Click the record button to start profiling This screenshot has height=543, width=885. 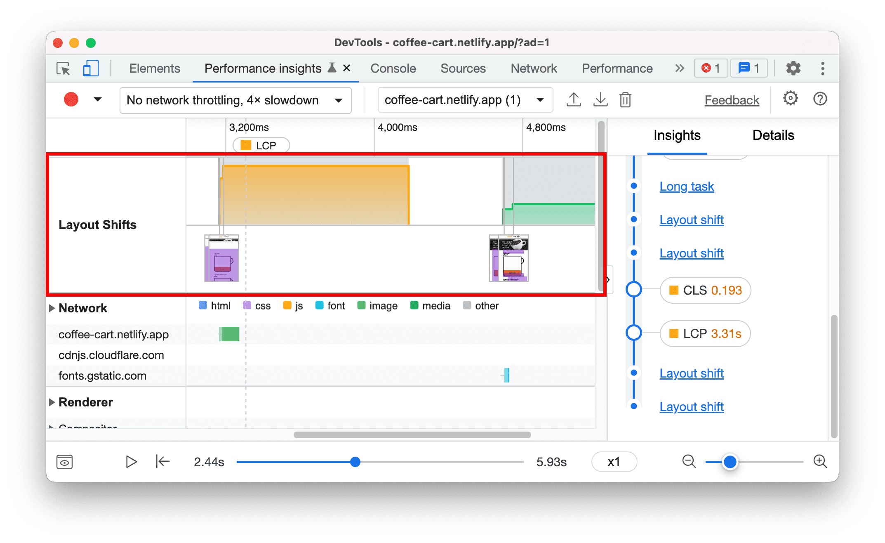[71, 99]
